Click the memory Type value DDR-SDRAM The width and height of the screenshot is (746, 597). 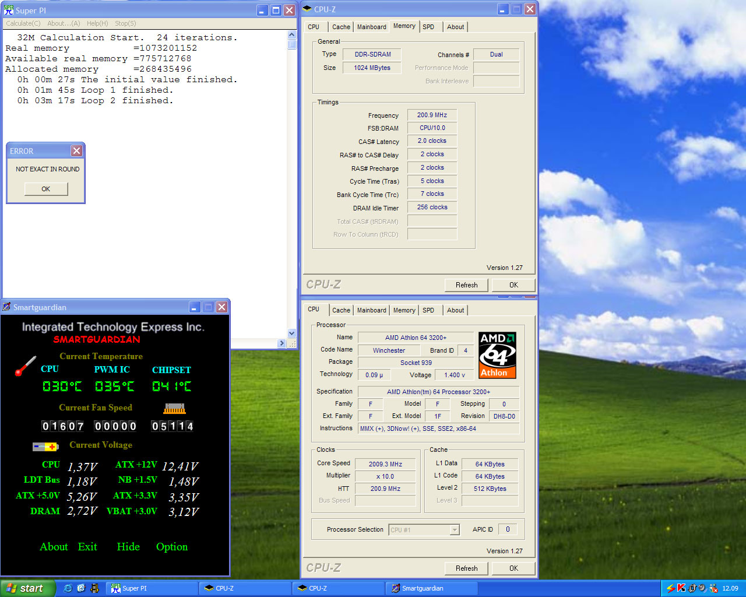pos(373,54)
